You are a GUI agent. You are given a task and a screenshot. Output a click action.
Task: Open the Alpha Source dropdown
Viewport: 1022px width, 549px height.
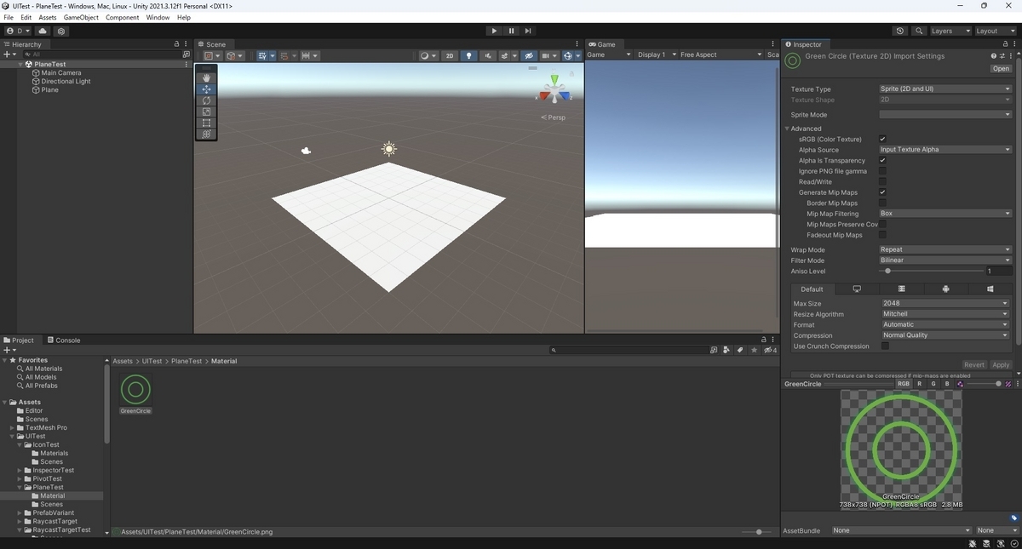pos(945,150)
